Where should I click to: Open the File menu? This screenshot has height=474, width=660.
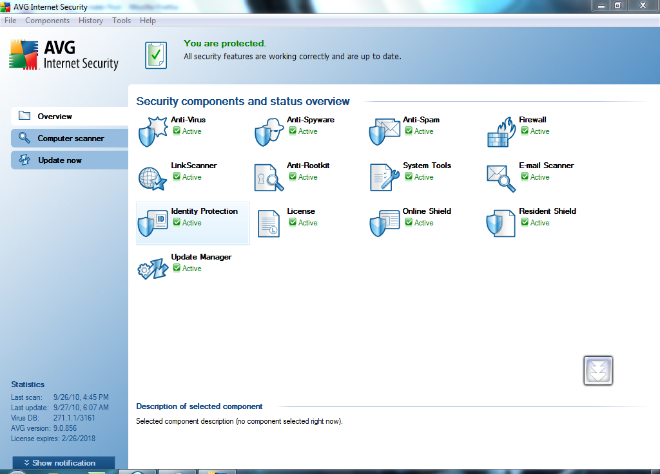[10, 21]
